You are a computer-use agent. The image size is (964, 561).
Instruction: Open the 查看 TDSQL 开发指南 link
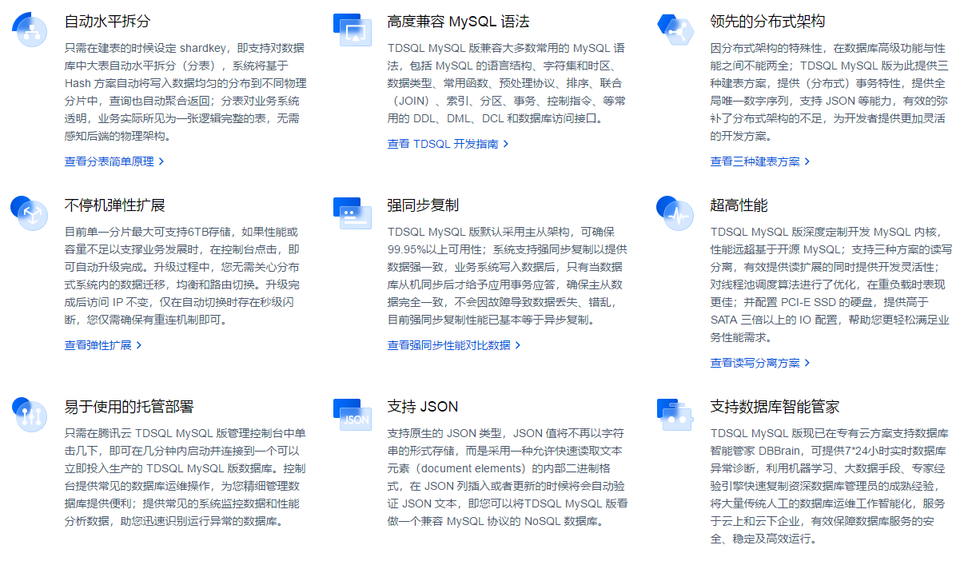tap(448, 144)
